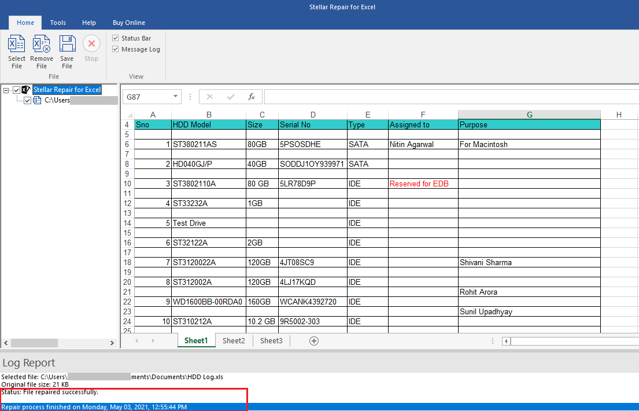Click the Serial No header cell
The width and height of the screenshot is (639, 411).
[313, 124]
